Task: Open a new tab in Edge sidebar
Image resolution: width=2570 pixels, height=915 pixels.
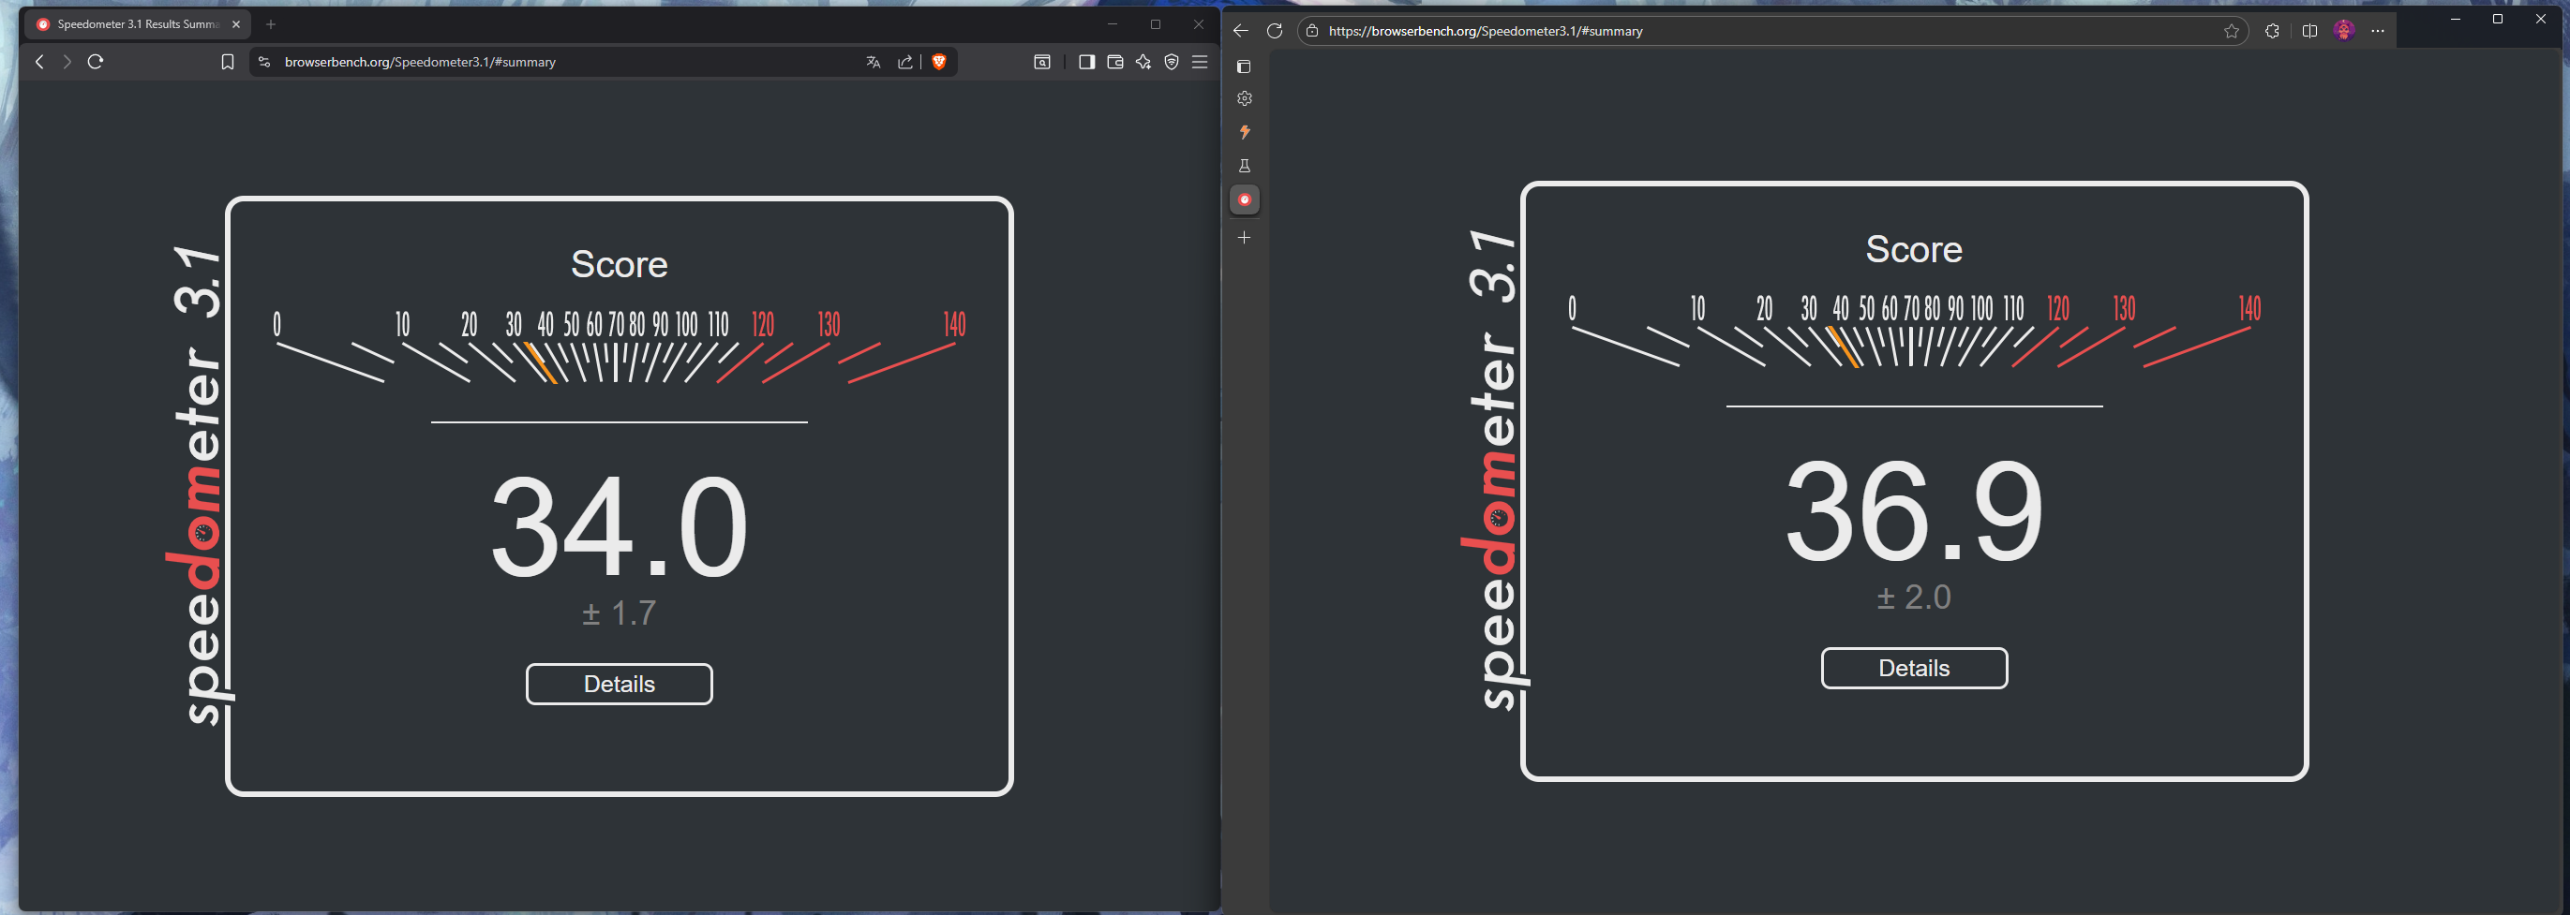Action: point(1244,237)
